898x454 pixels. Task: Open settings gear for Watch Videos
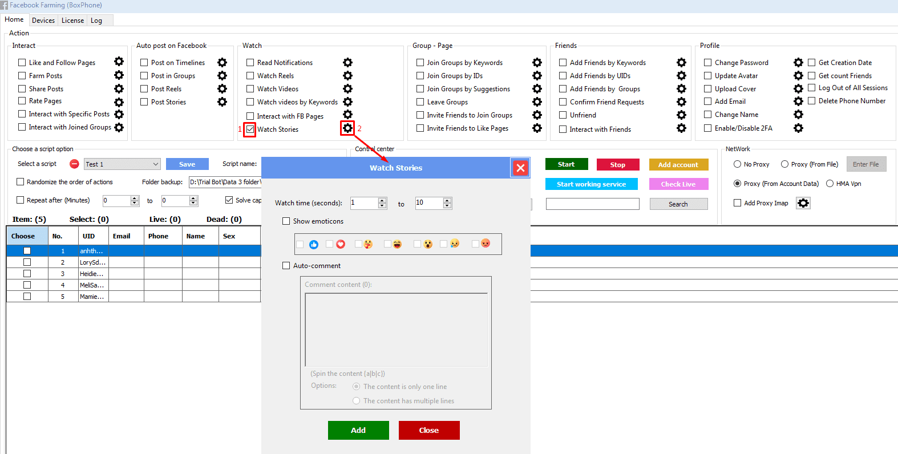click(347, 88)
